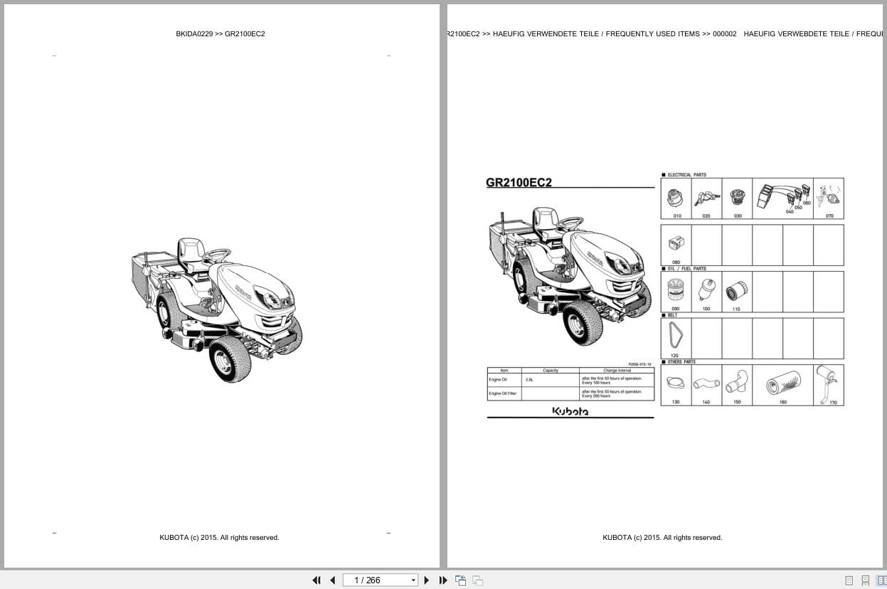Switch to continuous page scrolling view

[866, 580]
